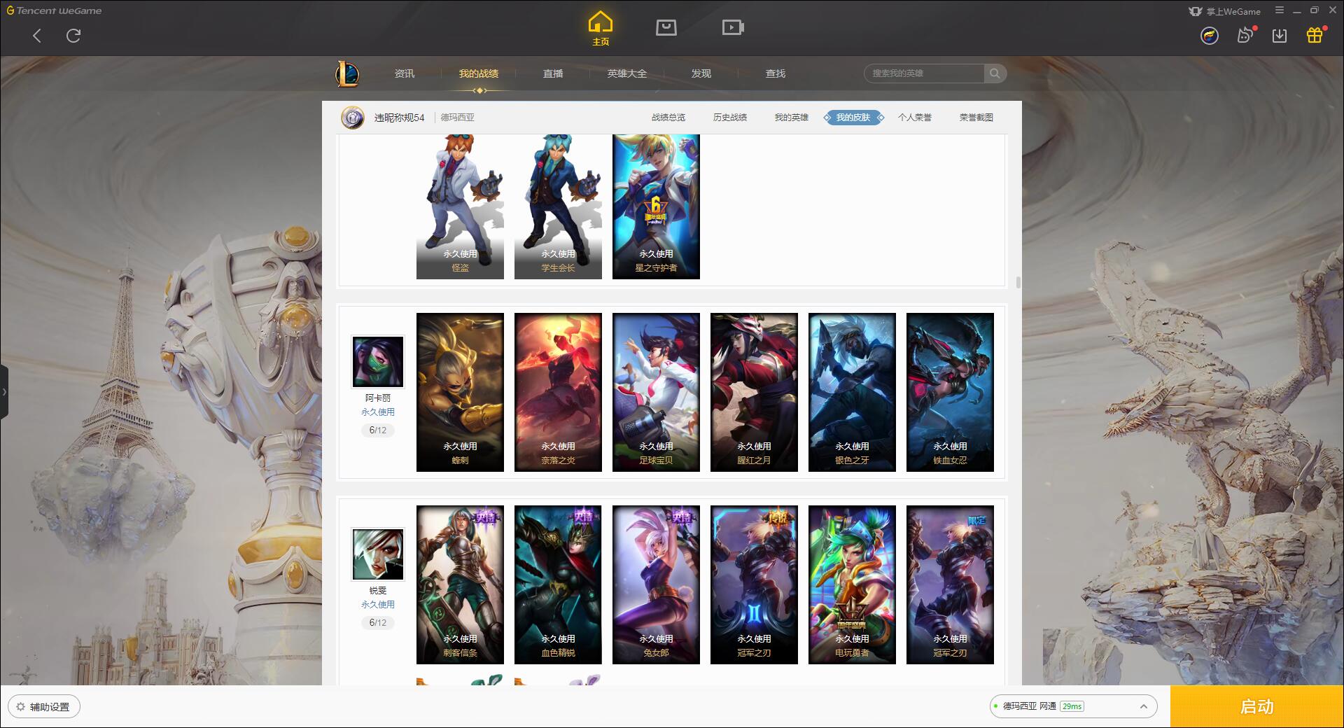Click the Tencent WeGame logo

[54, 10]
